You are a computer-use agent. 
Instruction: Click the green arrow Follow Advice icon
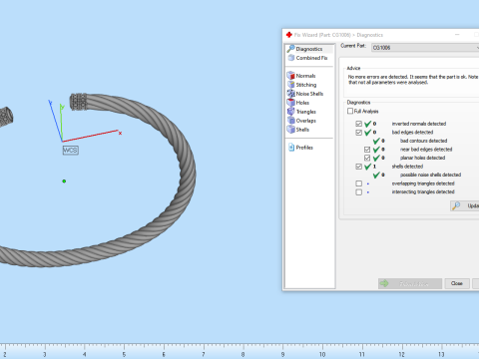[x=384, y=283]
